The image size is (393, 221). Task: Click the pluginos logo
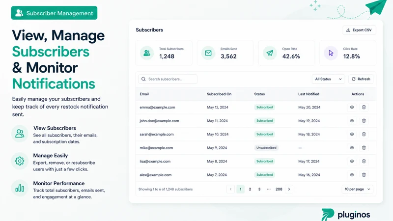pyautogui.click(x=346, y=215)
